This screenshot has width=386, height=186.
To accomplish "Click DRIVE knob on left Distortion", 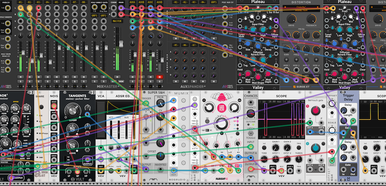I will point(291,19).
